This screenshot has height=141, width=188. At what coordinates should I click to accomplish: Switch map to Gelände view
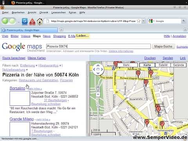[x=178, y=65]
